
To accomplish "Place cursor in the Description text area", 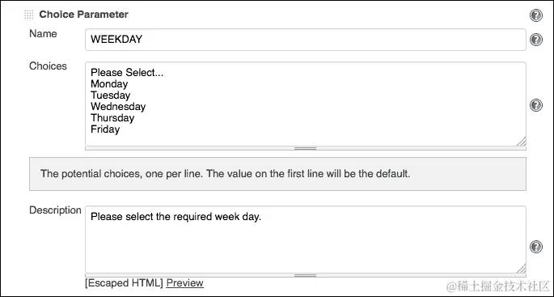I will pos(305,240).
